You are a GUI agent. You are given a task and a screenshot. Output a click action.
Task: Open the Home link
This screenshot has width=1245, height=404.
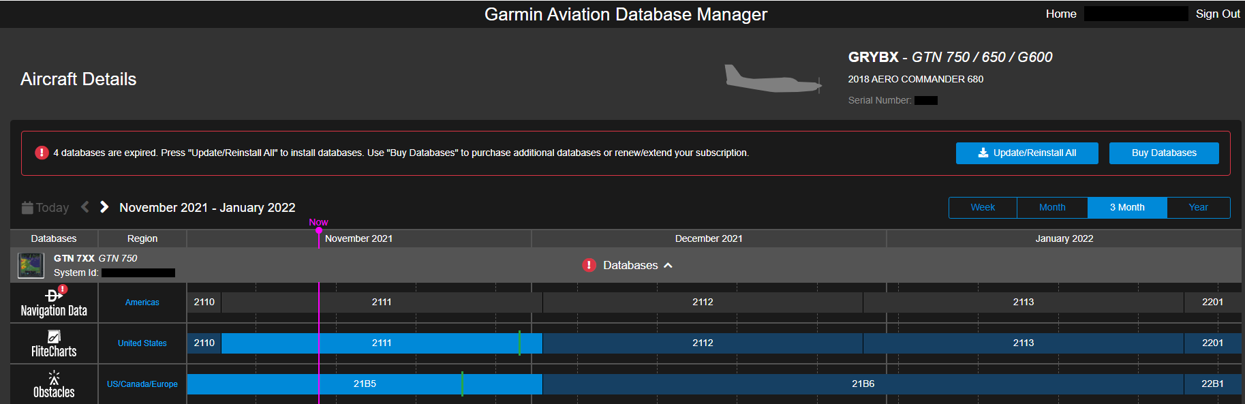(x=1061, y=14)
